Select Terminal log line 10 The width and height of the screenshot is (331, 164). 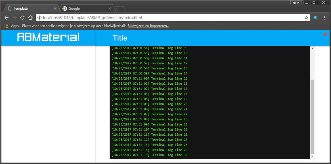[x=149, y=53]
